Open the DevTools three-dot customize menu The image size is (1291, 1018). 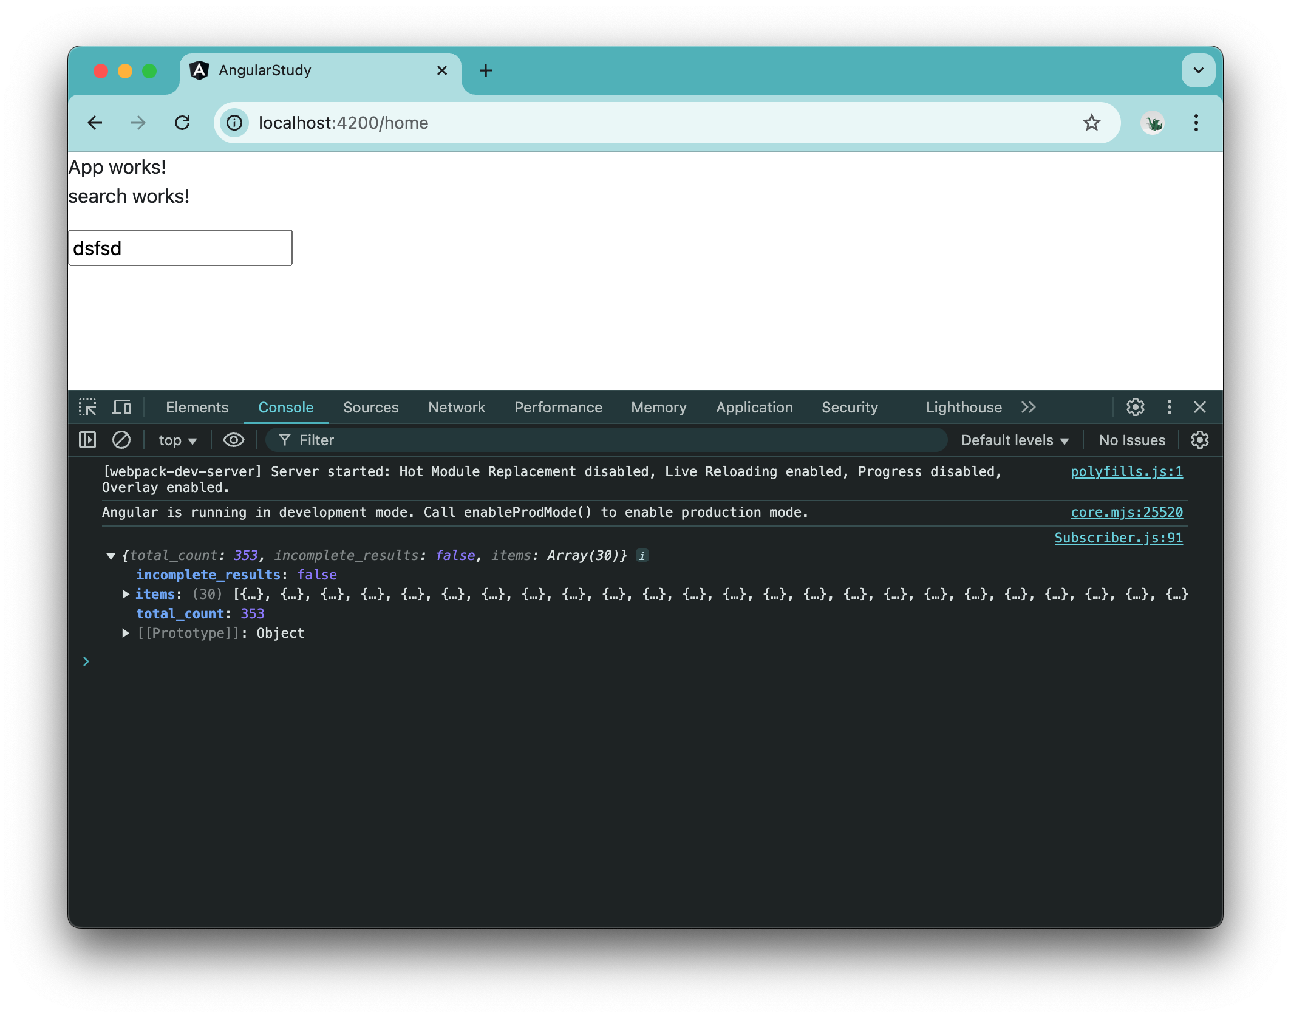coord(1169,407)
